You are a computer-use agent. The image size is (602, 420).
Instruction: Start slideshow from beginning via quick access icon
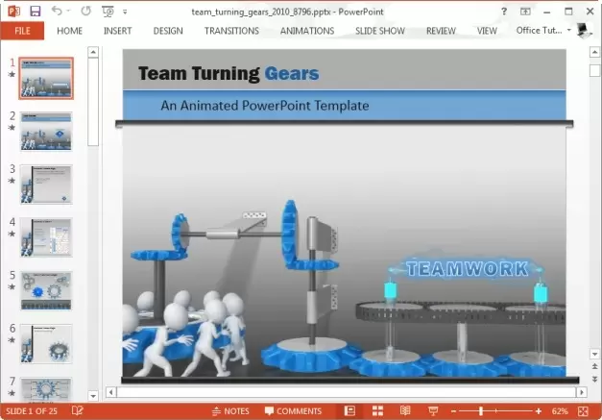(107, 11)
